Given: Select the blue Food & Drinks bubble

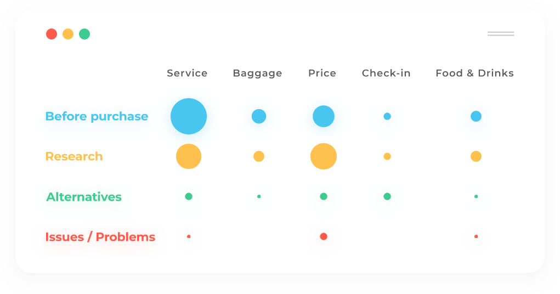Looking at the screenshot, I should 476,116.
